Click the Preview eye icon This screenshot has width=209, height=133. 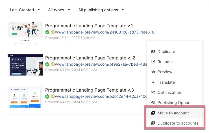(153, 72)
